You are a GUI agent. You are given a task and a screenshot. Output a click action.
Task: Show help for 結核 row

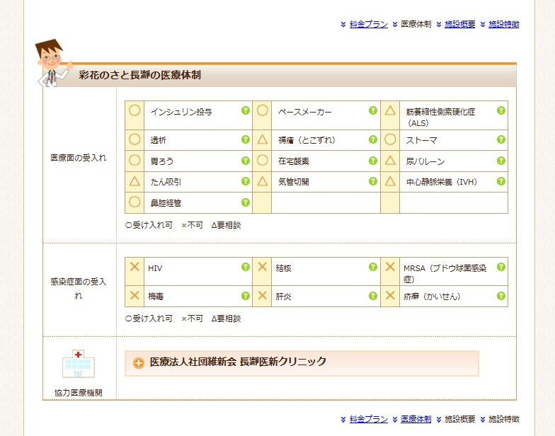pyautogui.click(x=373, y=267)
